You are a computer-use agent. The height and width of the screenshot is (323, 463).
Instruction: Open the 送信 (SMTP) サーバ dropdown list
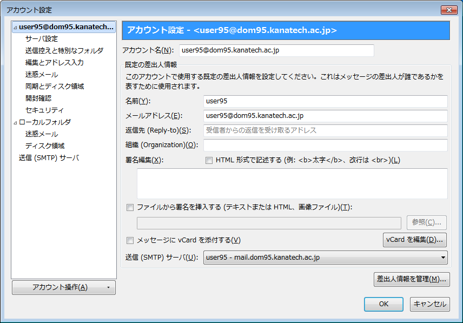[326, 258]
